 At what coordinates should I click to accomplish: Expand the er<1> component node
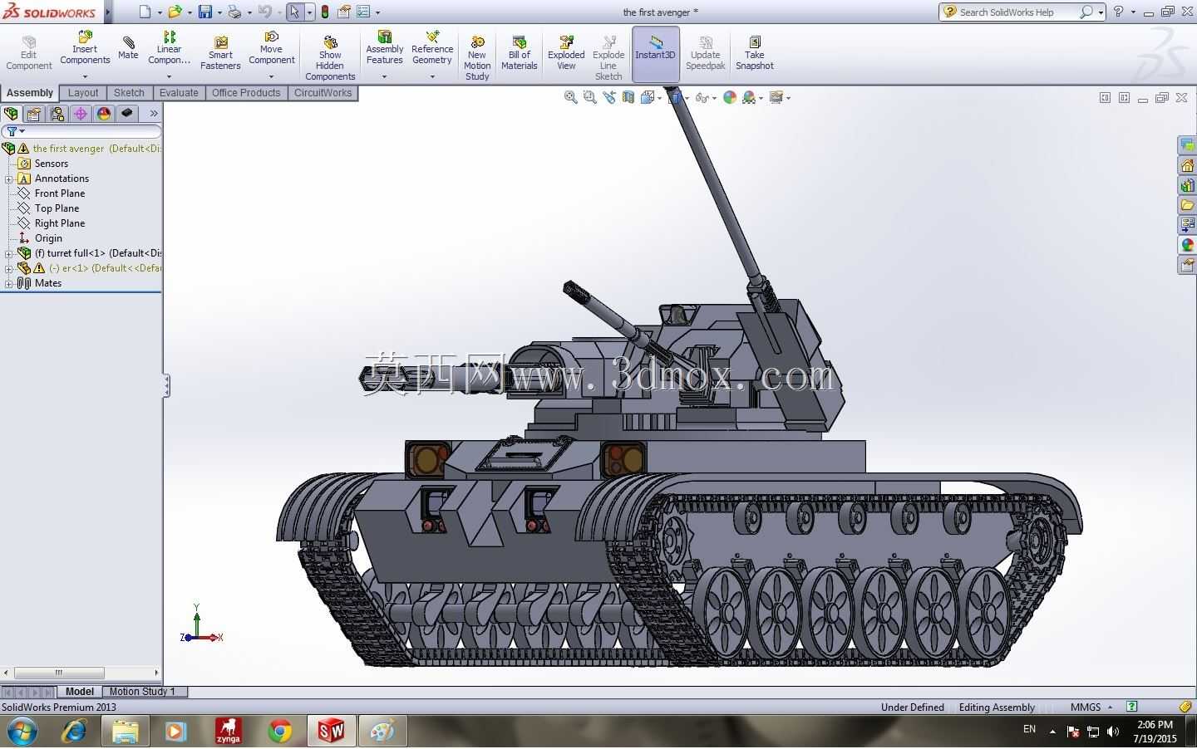pos(8,268)
